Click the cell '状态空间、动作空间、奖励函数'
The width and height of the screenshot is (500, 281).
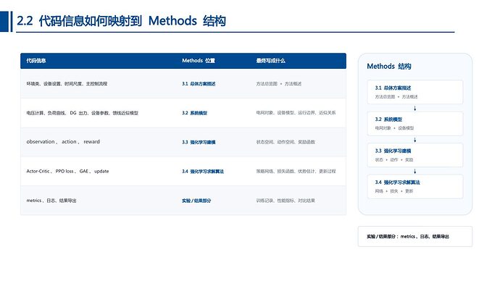286,142
